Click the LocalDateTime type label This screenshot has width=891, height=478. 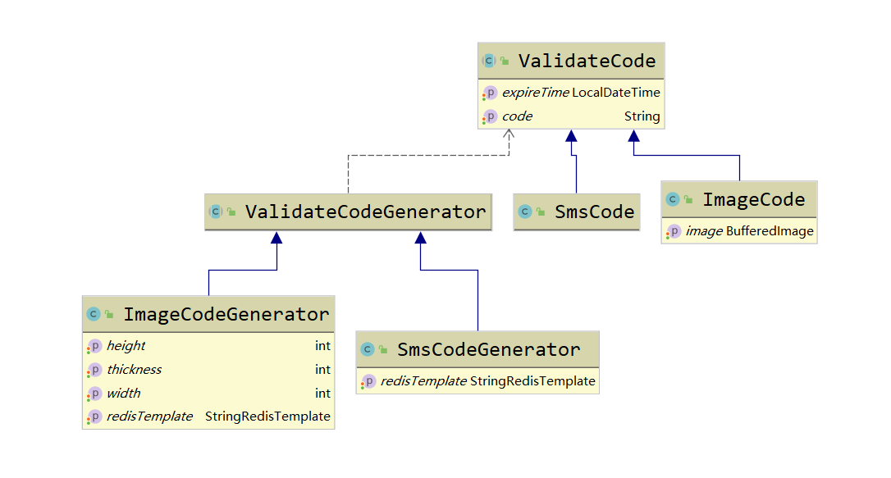pos(616,93)
